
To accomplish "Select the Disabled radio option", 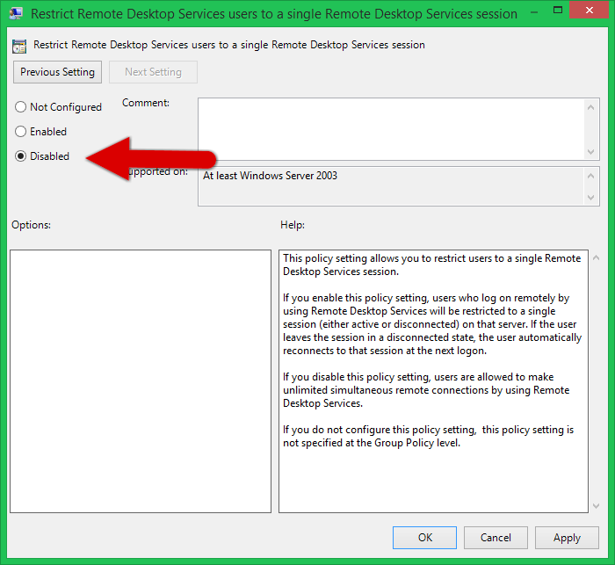I will (21, 156).
